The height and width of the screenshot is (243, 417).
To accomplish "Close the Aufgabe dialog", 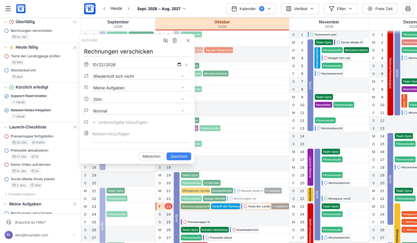I will pyautogui.click(x=188, y=40).
